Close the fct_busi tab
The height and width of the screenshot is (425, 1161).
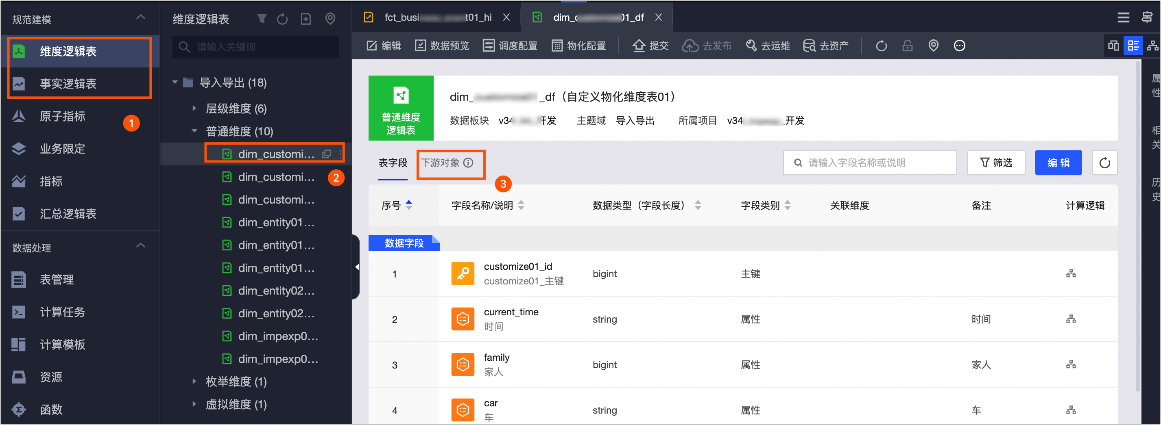[506, 17]
